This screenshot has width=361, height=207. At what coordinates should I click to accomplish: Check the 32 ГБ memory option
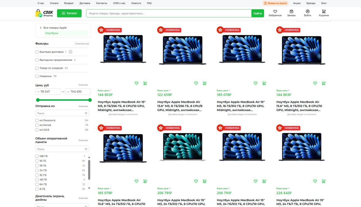point(37,175)
